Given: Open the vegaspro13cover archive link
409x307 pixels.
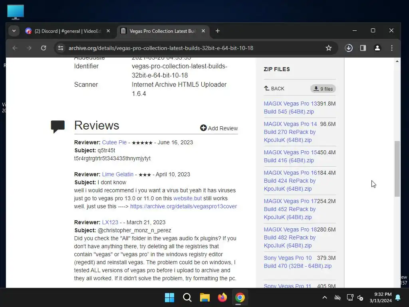Looking at the screenshot, I should pos(183,206).
